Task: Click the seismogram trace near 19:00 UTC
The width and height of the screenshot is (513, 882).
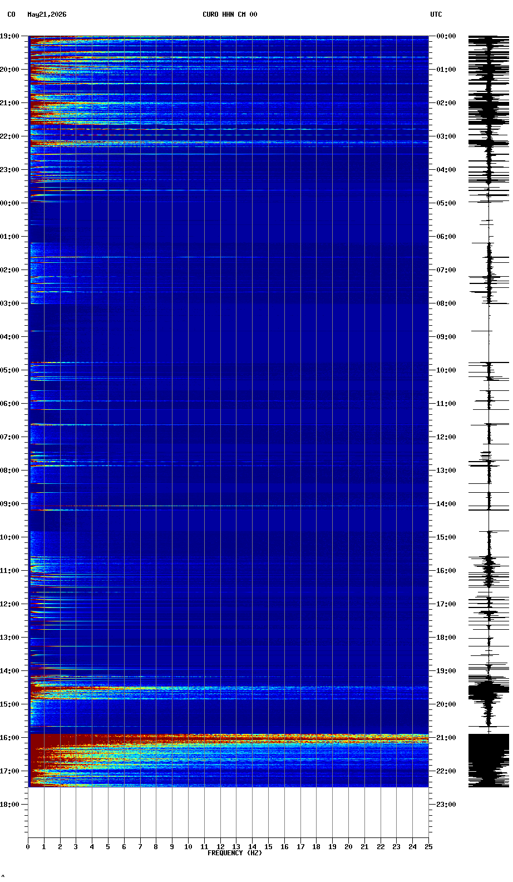Action: pos(489,671)
